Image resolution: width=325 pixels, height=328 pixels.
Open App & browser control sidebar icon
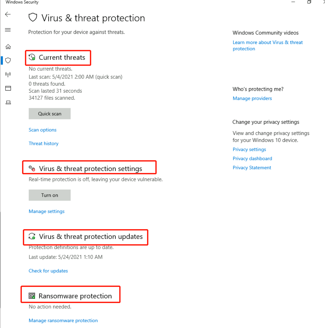click(8, 88)
